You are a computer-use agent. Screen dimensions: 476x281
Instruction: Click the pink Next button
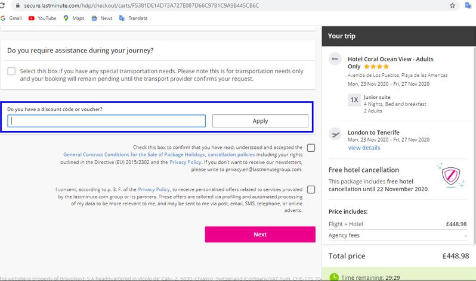[x=260, y=235]
